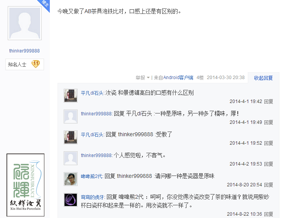This screenshot has height=218, width=281.
Task: Click the level 11 badge icon
Action: pyautogui.click(x=36, y=64)
